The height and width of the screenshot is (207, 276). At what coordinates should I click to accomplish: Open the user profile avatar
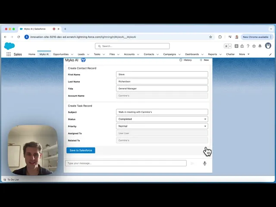(x=268, y=46)
